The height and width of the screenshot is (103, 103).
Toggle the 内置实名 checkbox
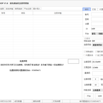click(x=88, y=55)
